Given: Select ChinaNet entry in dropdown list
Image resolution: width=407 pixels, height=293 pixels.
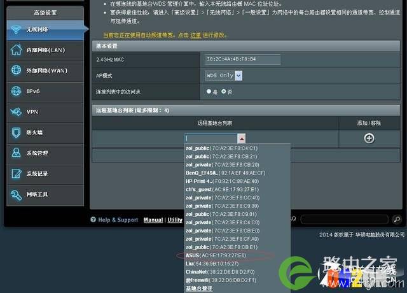Looking at the screenshot, I should click(x=220, y=272).
